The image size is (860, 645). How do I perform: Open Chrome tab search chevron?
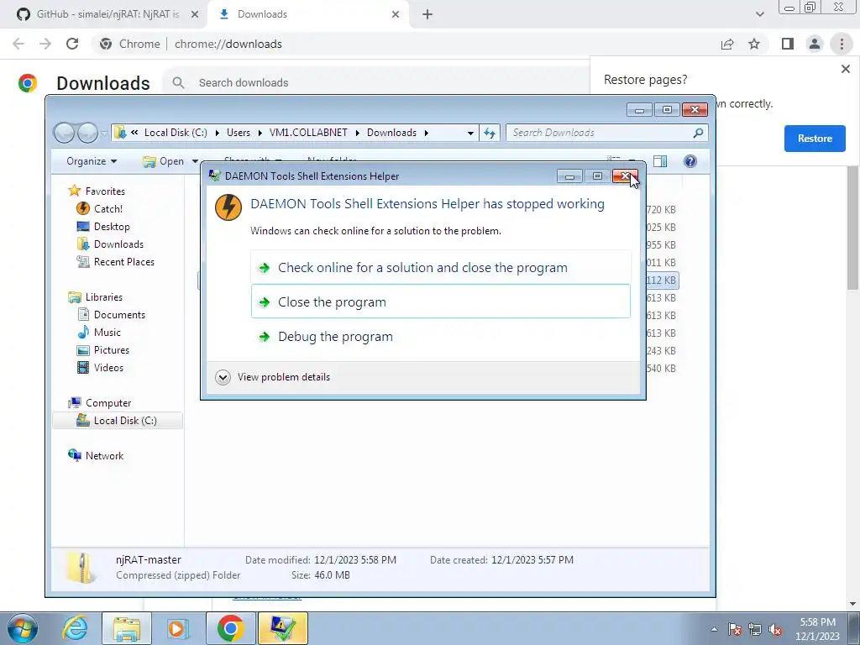coord(759,14)
